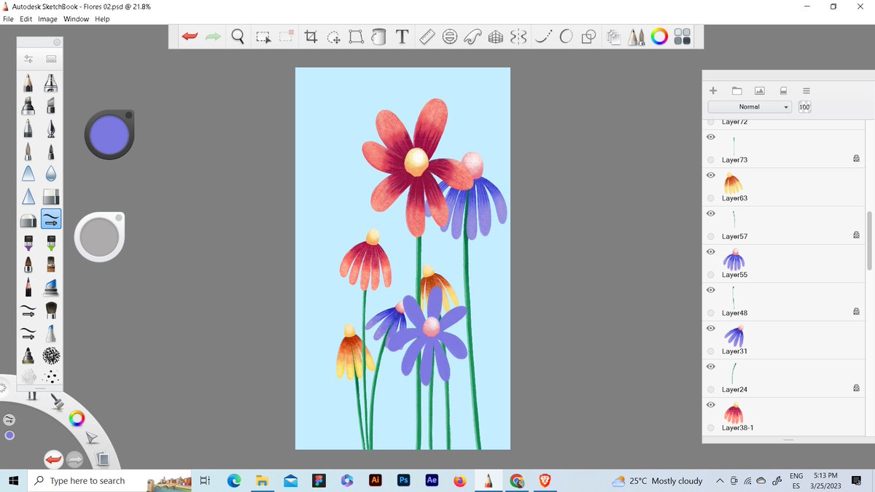
Task: Select the Layer63 orange flower thumbnail
Action: [734, 182]
